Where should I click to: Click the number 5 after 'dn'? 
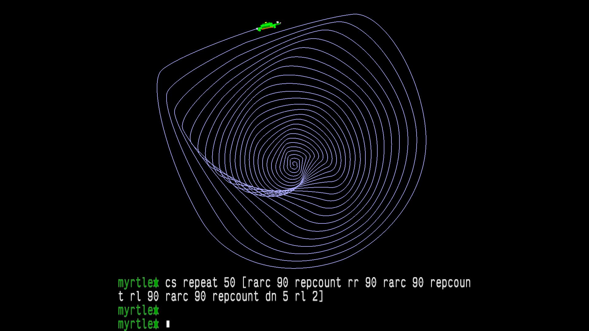(x=285, y=296)
